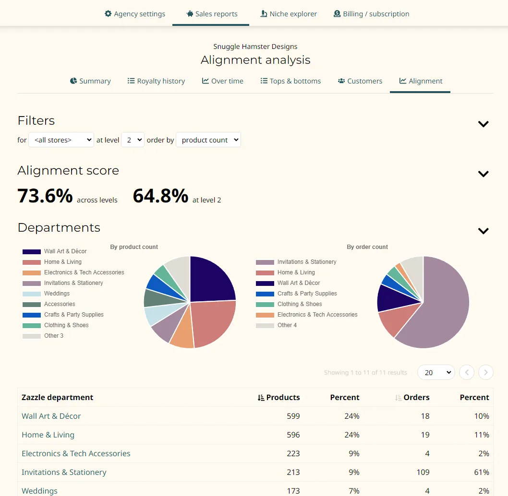The width and height of the screenshot is (508, 496).
Task: Click the piggy bank Sales reports icon
Action: pyautogui.click(x=190, y=14)
